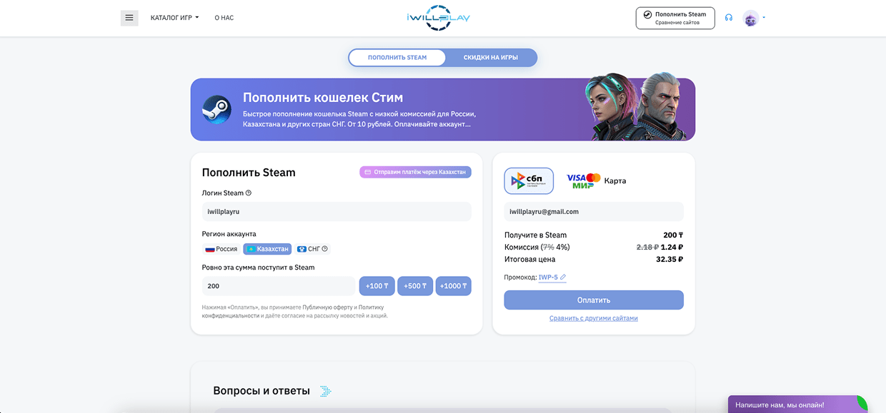Open the user avatar profile icon
The image size is (886, 413).
pyautogui.click(x=750, y=17)
